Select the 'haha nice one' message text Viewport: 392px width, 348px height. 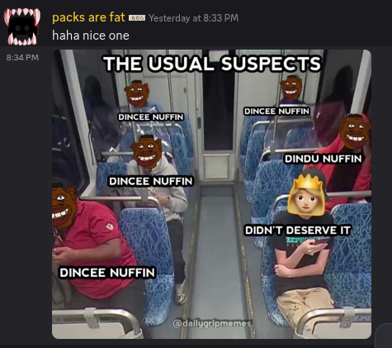[x=91, y=36]
